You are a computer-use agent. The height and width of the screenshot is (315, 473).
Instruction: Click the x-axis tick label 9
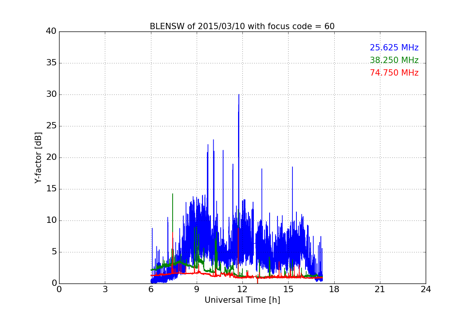click(197, 289)
